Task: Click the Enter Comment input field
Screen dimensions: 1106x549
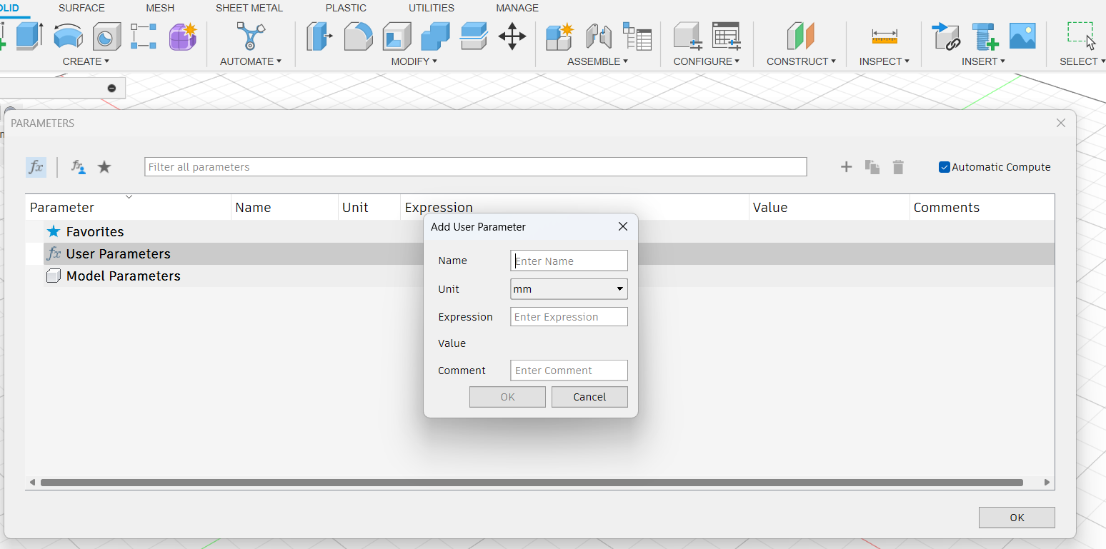Action: click(569, 371)
